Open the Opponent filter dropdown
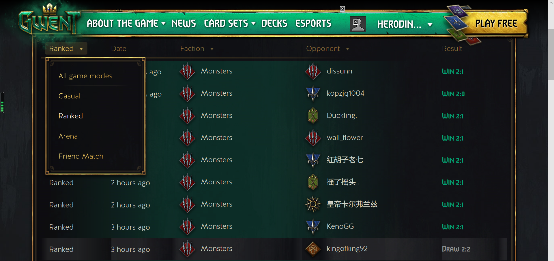The width and height of the screenshot is (554, 261). pyautogui.click(x=328, y=49)
